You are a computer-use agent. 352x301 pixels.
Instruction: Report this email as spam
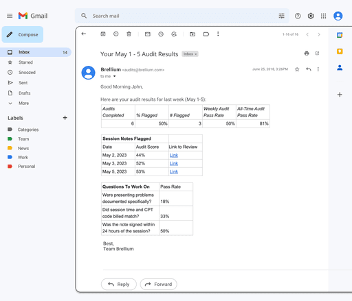[116, 34]
